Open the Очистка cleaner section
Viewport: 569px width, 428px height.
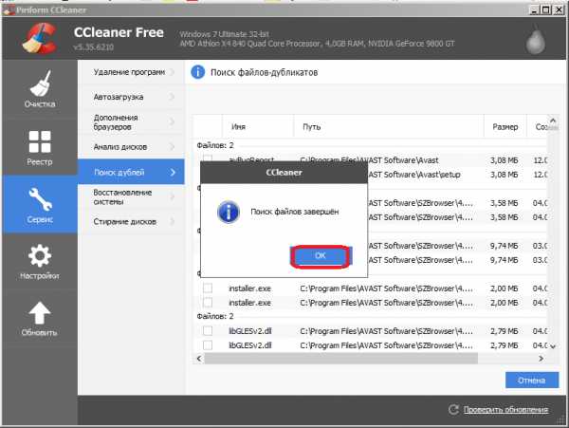click(x=40, y=89)
